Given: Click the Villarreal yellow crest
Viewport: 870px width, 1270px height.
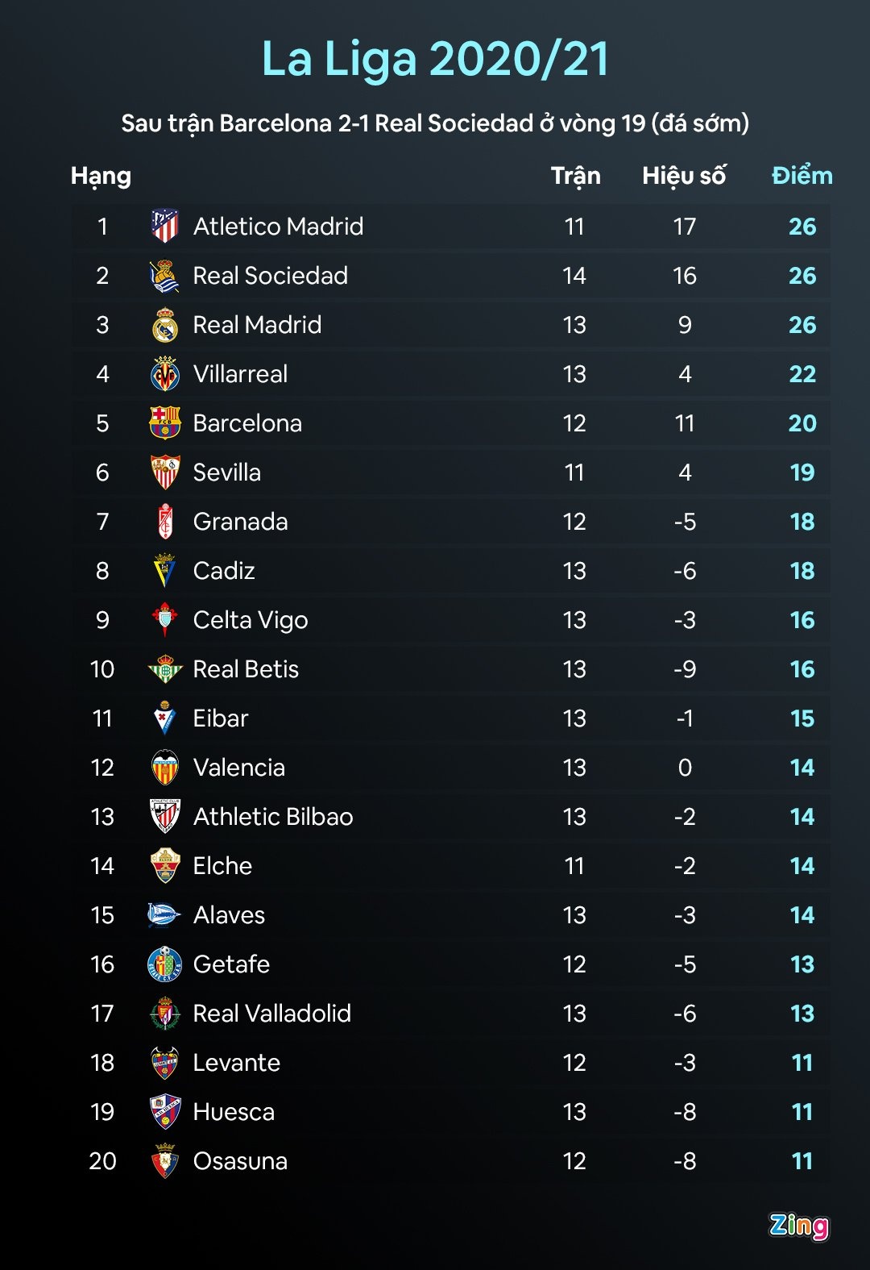Looking at the screenshot, I should 165,374.
